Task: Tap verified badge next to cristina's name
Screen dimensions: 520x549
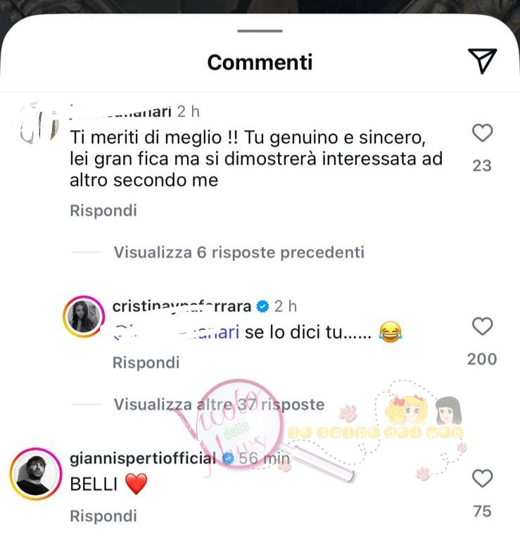Action: (x=262, y=307)
